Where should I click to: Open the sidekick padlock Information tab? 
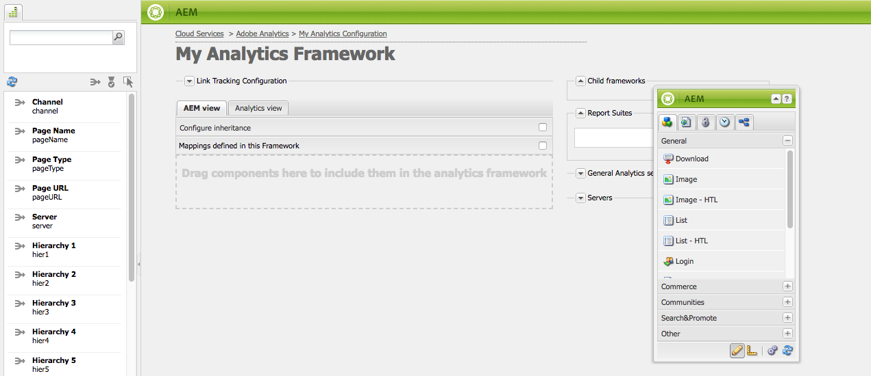pyautogui.click(x=705, y=122)
